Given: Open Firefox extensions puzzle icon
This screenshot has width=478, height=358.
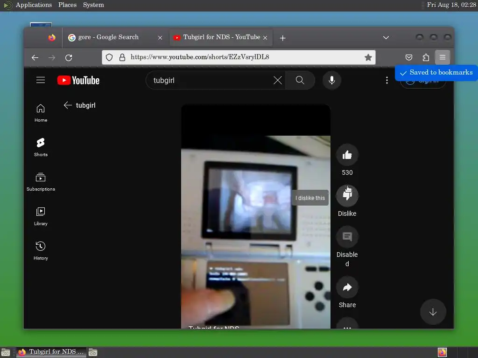Looking at the screenshot, I should (426, 57).
